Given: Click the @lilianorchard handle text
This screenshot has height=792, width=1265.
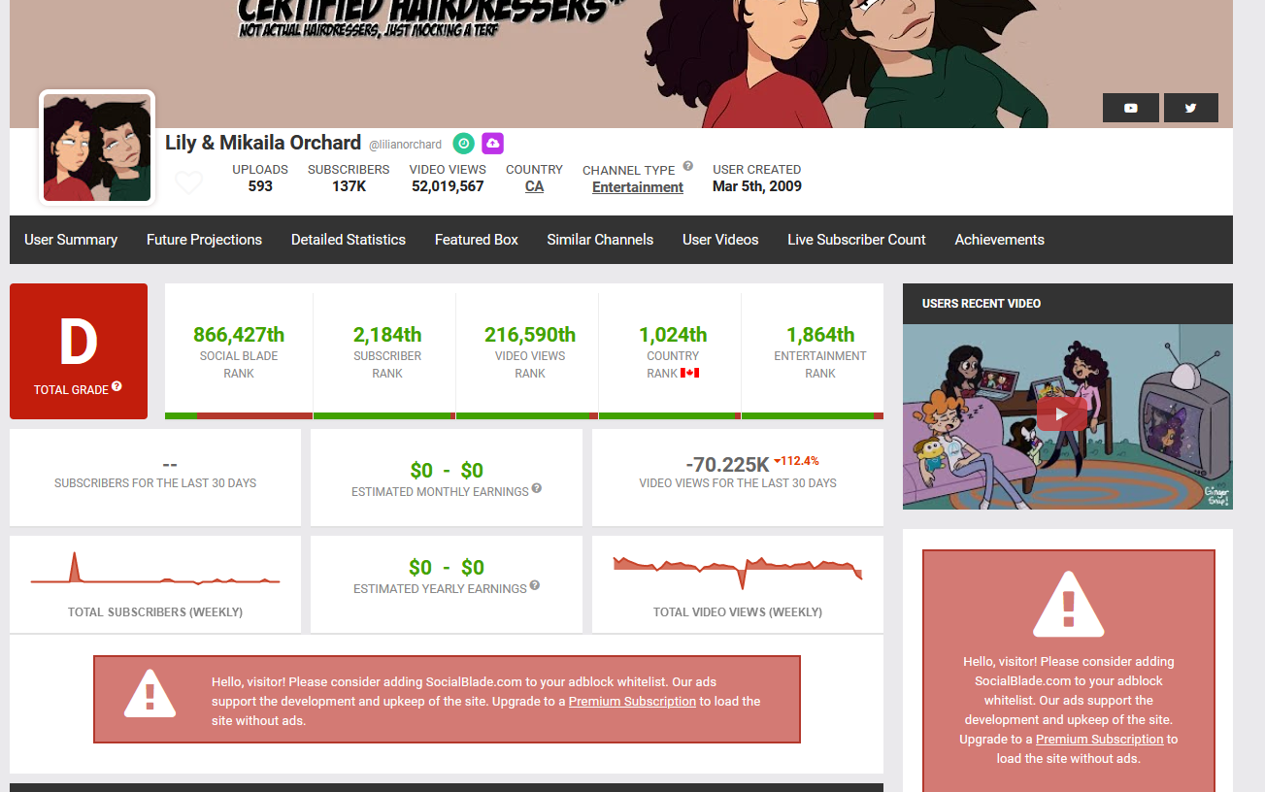Looking at the screenshot, I should click(x=405, y=145).
